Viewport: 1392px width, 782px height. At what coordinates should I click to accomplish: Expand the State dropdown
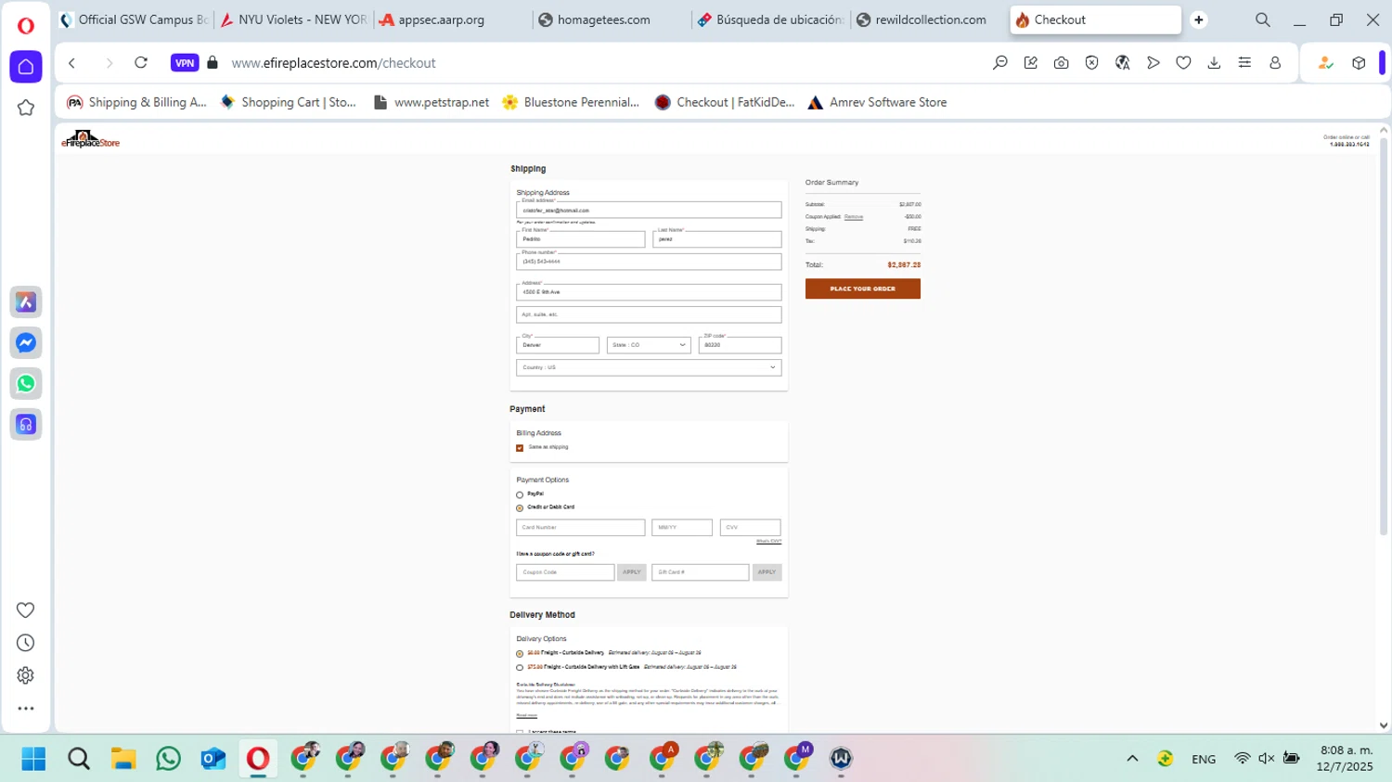(649, 345)
